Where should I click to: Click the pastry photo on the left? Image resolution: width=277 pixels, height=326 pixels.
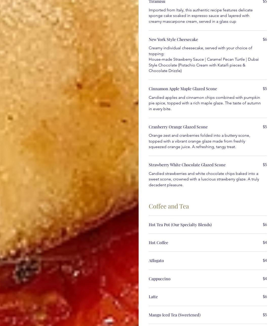point(69,163)
